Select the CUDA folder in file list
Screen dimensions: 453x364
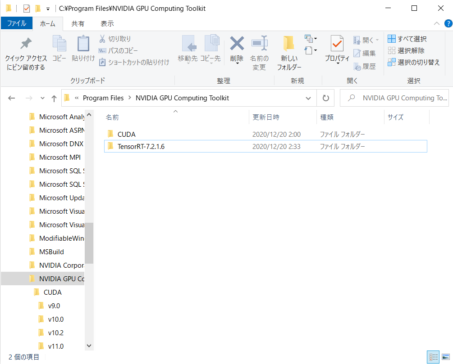265,135
